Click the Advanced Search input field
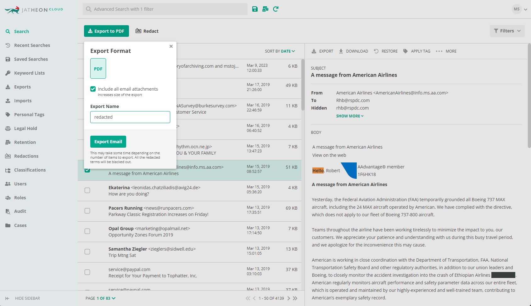The image size is (531, 306). coord(165,9)
